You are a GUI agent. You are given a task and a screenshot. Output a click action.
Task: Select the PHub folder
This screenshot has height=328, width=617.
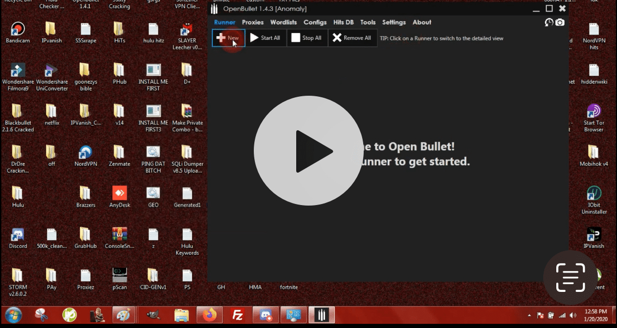point(120,74)
